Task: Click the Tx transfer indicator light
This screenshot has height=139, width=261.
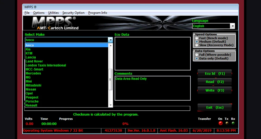Action: click(x=227, y=123)
